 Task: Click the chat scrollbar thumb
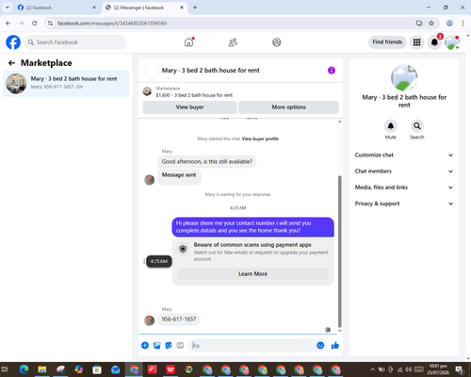point(339,252)
